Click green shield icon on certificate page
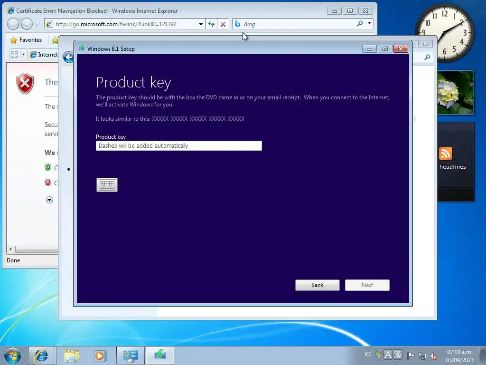This screenshot has height=365, width=486. pos(48,168)
